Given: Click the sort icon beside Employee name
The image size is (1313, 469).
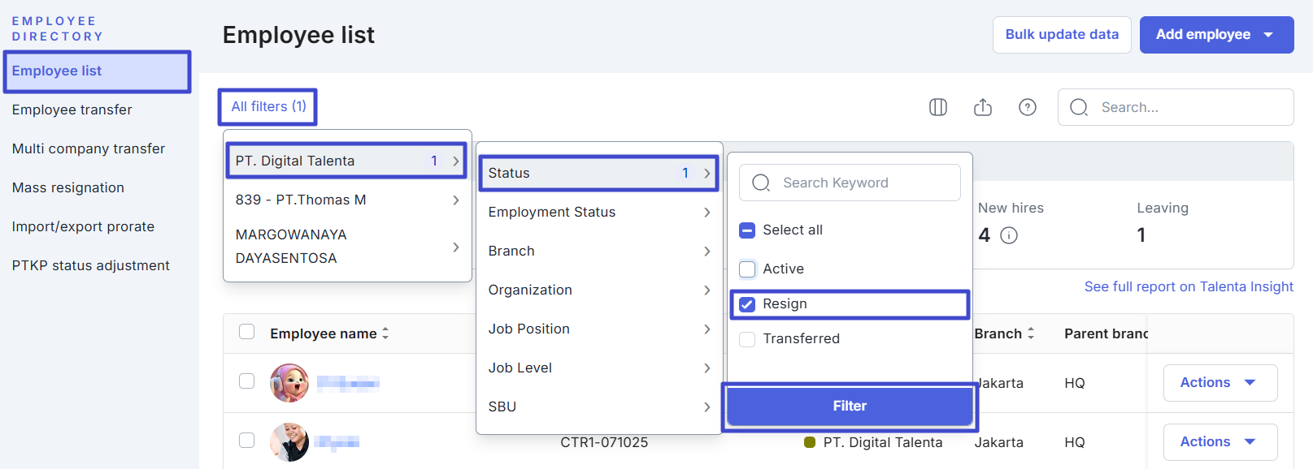Looking at the screenshot, I should coord(385,333).
